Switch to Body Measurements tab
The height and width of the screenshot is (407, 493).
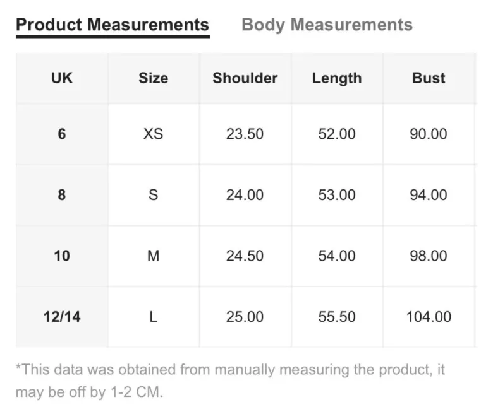[x=327, y=25]
